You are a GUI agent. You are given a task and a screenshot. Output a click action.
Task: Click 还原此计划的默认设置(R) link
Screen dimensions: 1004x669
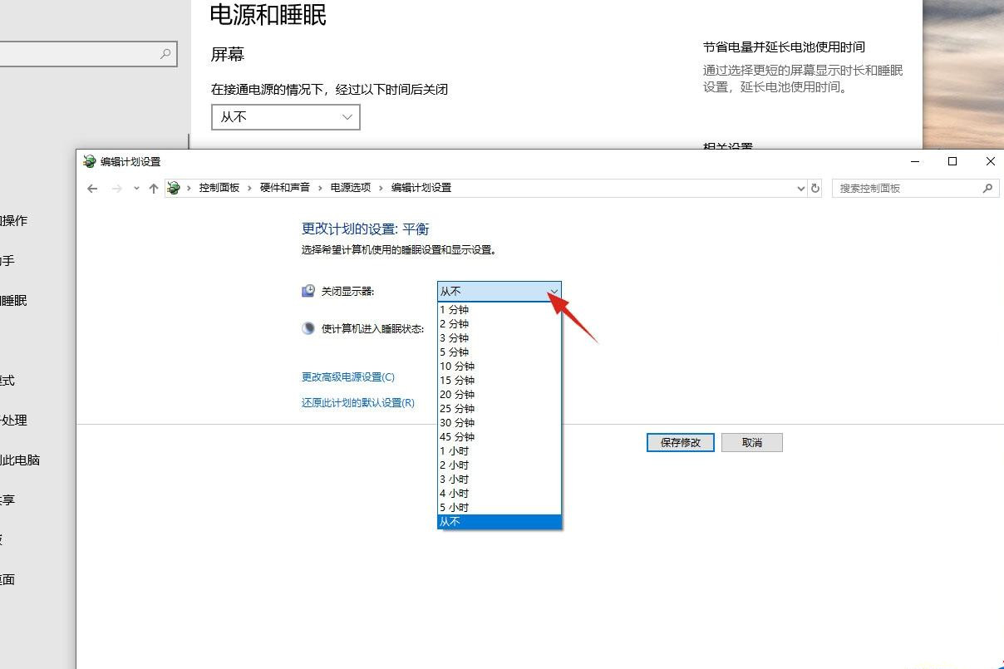[x=357, y=402]
